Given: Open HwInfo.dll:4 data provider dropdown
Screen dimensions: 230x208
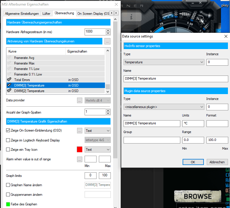Looking at the screenshot, I should [97, 101].
